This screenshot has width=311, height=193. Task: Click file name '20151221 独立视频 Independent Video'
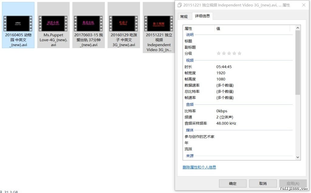pyautogui.click(x=159, y=42)
